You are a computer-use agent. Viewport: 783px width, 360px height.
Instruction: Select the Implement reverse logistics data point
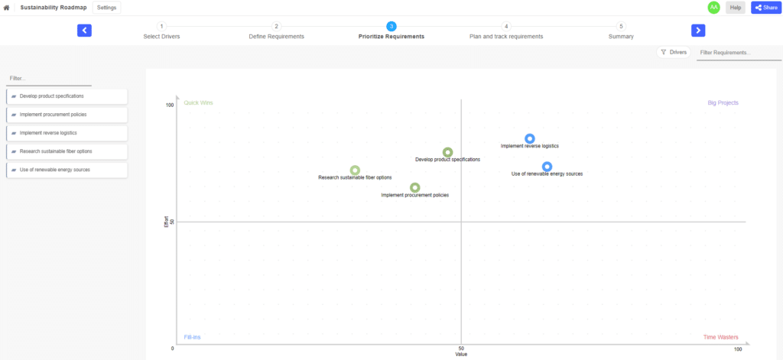[x=530, y=139]
